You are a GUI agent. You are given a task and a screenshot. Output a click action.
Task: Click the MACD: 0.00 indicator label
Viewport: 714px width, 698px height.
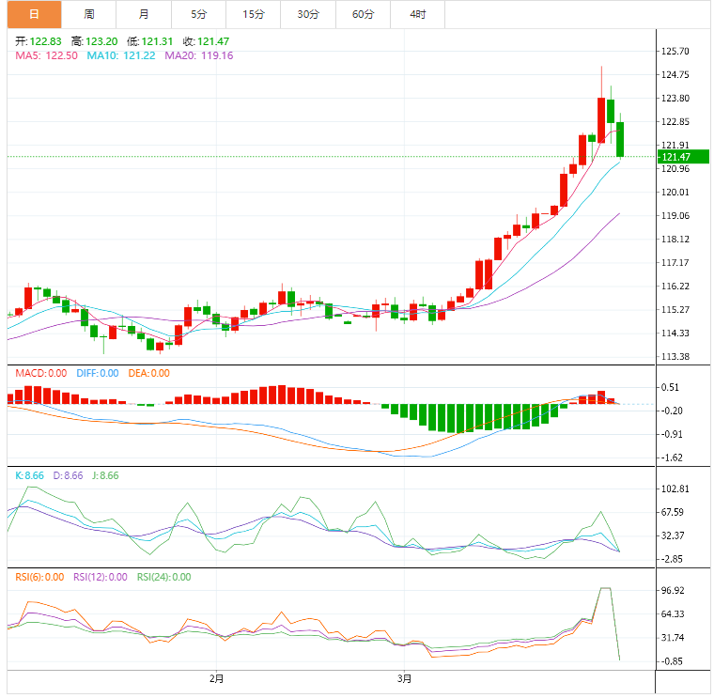click(x=40, y=373)
